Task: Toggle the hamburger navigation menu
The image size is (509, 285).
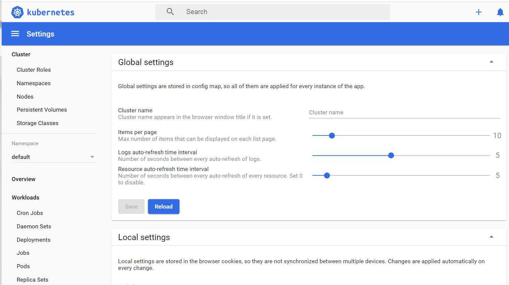Action: point(15,34)
